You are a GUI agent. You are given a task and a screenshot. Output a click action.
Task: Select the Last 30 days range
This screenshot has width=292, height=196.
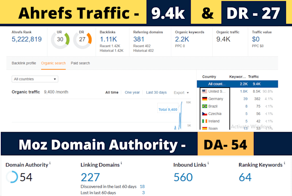(x=156, y=92)
